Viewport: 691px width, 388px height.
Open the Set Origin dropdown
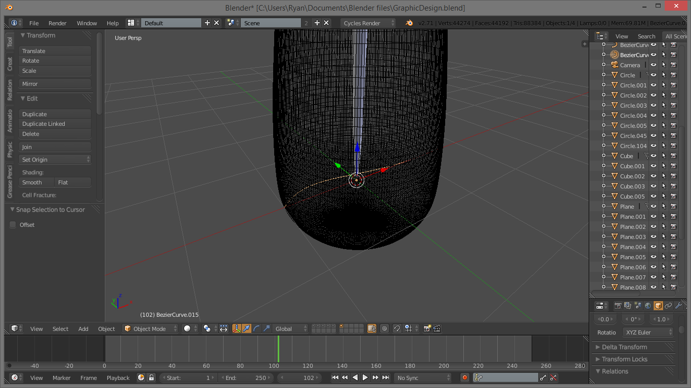[x=55, y=160]
